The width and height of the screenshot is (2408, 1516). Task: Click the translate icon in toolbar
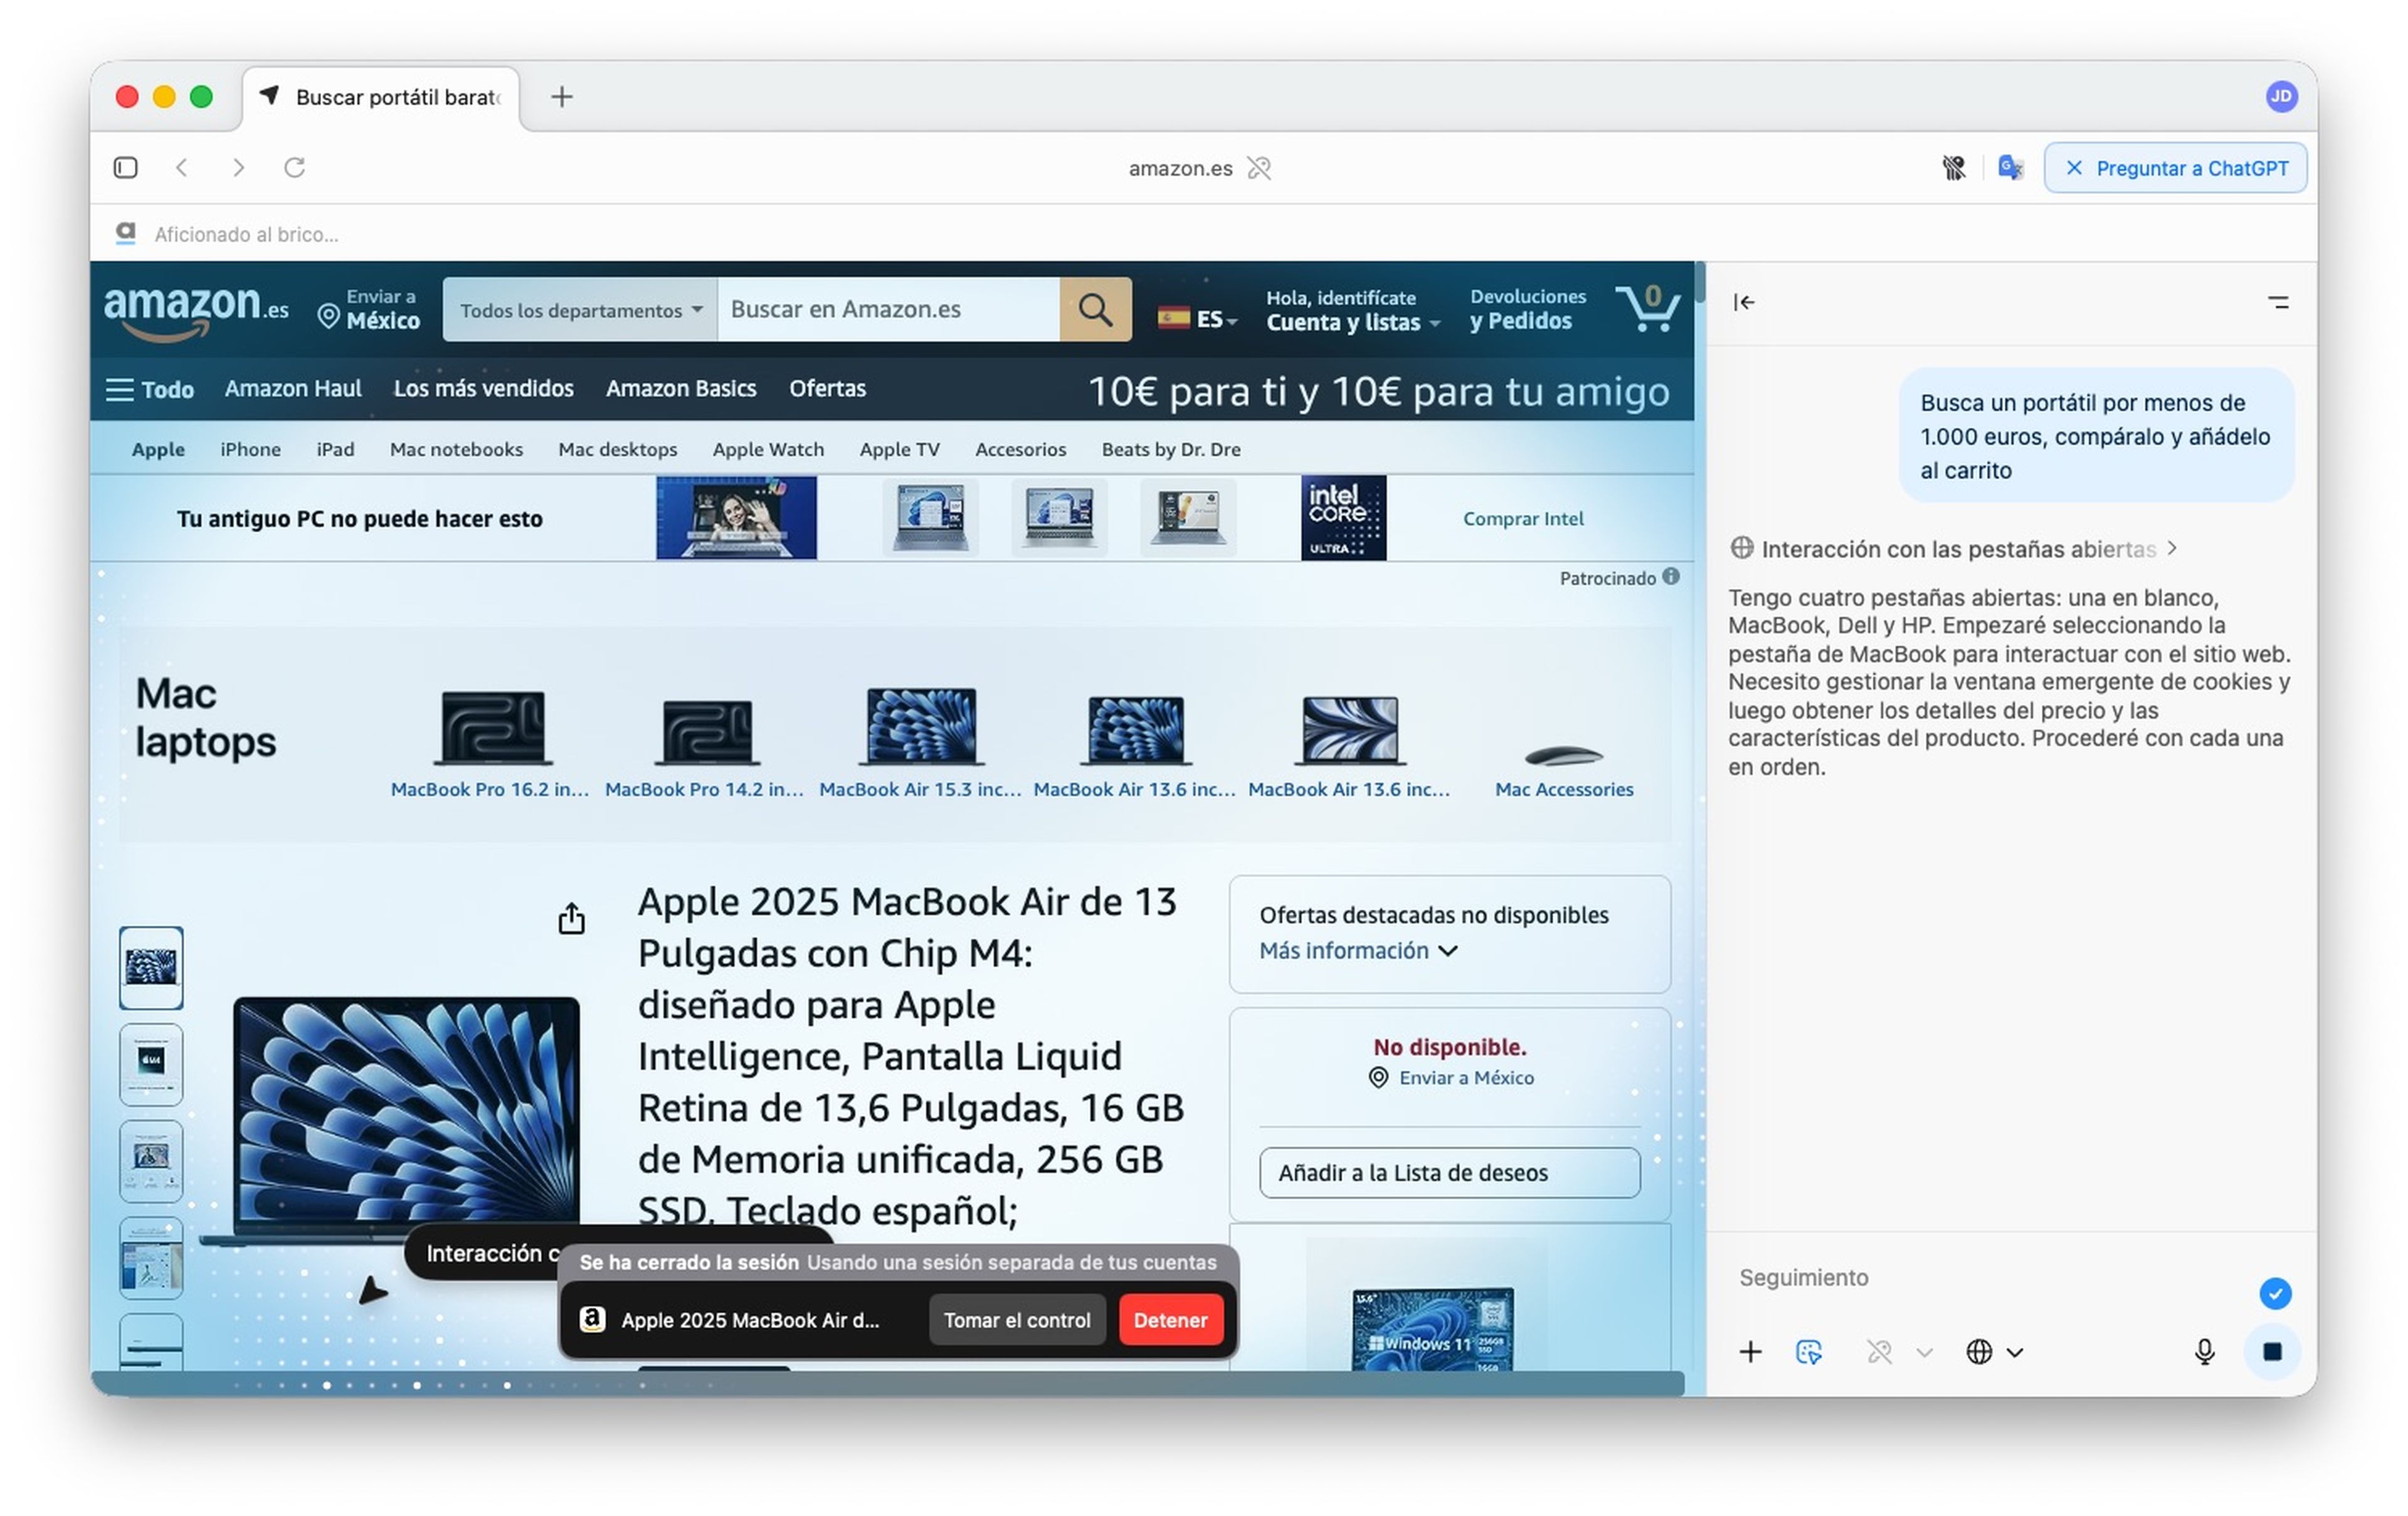coord(2010,168)
